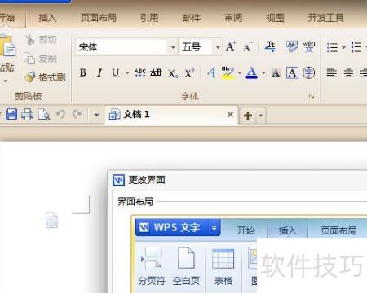Open the new tab dropdown arrow
Screen dimensions: 367x293
[260, 116]
